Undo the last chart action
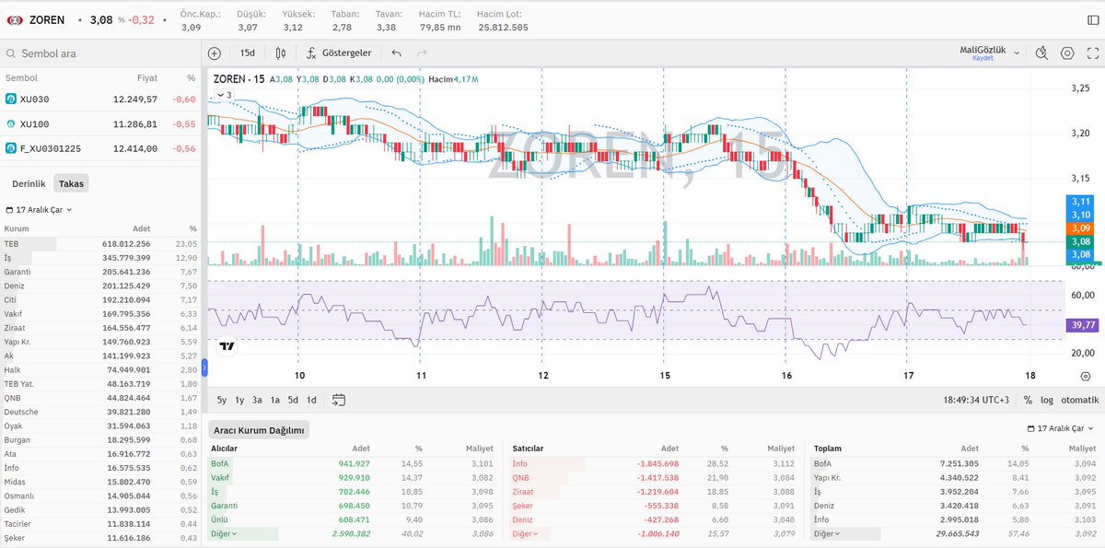 click(396, 53)
